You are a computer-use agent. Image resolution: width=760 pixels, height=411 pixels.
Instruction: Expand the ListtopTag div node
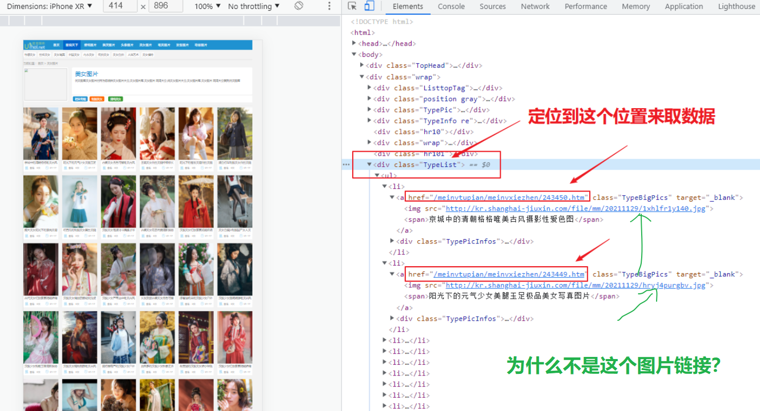click(370, 88)
